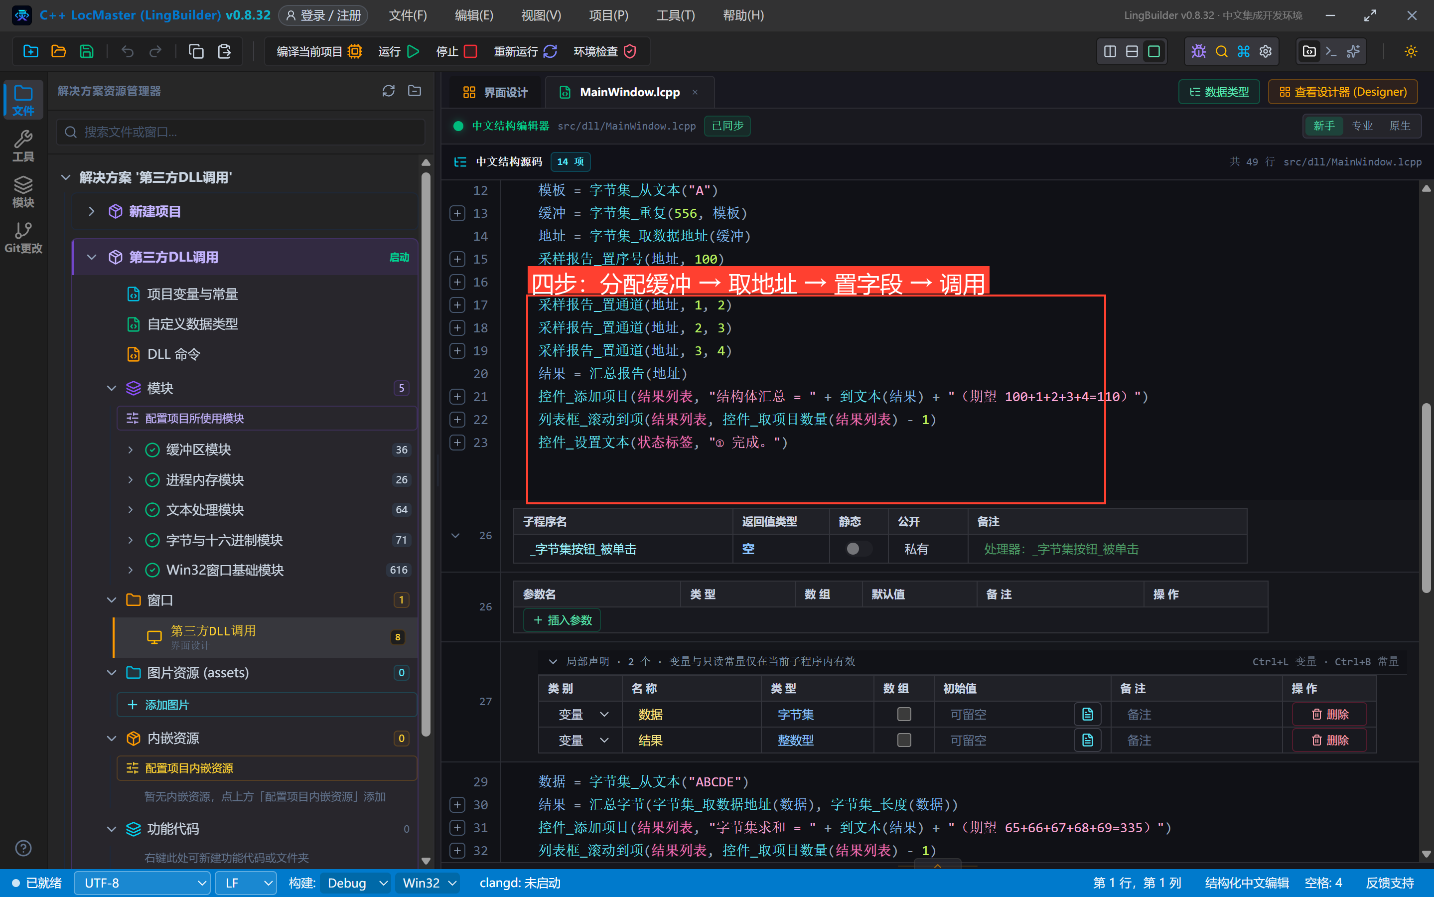
Task: Click 查看设计器 (Designer) button
Action: pos(1343,92)
